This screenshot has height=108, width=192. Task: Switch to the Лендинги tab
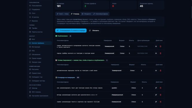[x=86, y=14]
